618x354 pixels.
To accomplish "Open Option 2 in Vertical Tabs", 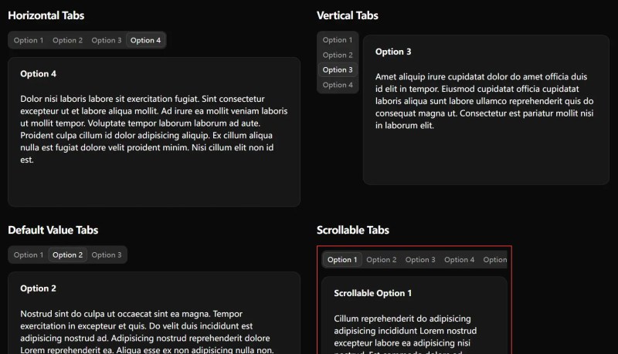I will pyautogui.click(x=338, y=55).
